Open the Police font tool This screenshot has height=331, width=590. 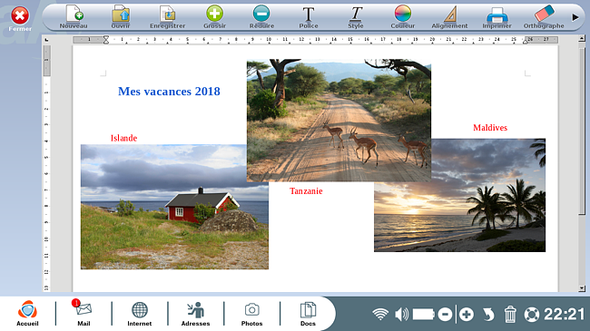[x=309, y=17]
